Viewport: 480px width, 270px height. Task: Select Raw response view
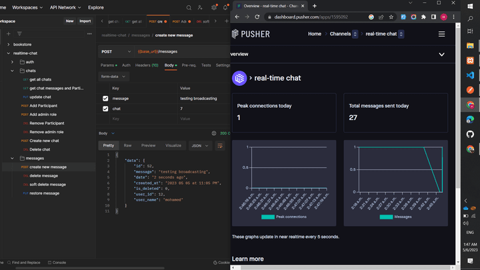(127, 146)
